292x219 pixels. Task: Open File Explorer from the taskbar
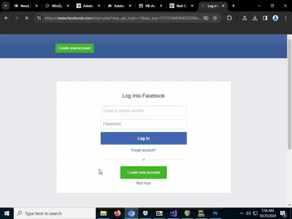[103, 213]
